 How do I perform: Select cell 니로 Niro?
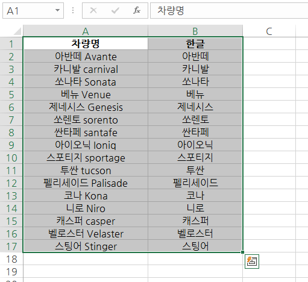click(x=86, y=208)
